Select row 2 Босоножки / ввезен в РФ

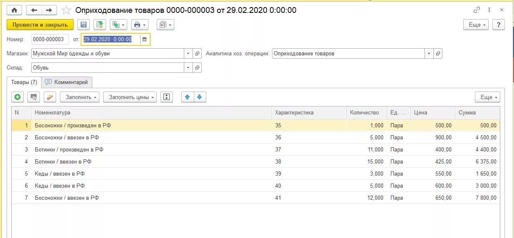(x=256, y=137)
